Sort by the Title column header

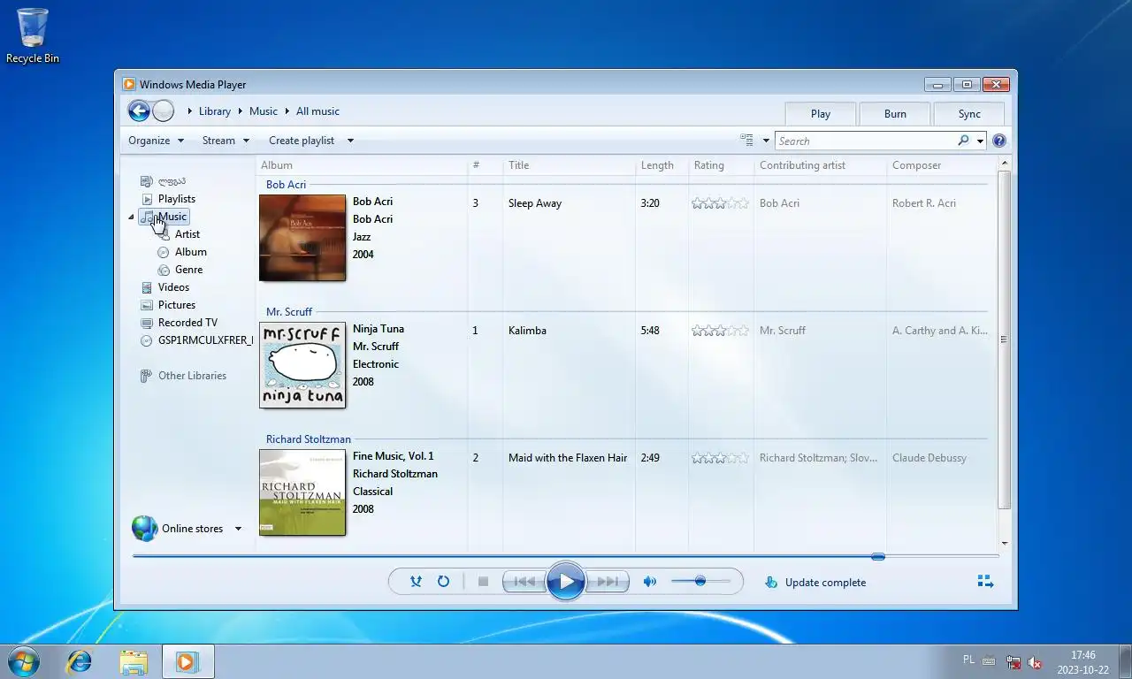tap(569, 165)
